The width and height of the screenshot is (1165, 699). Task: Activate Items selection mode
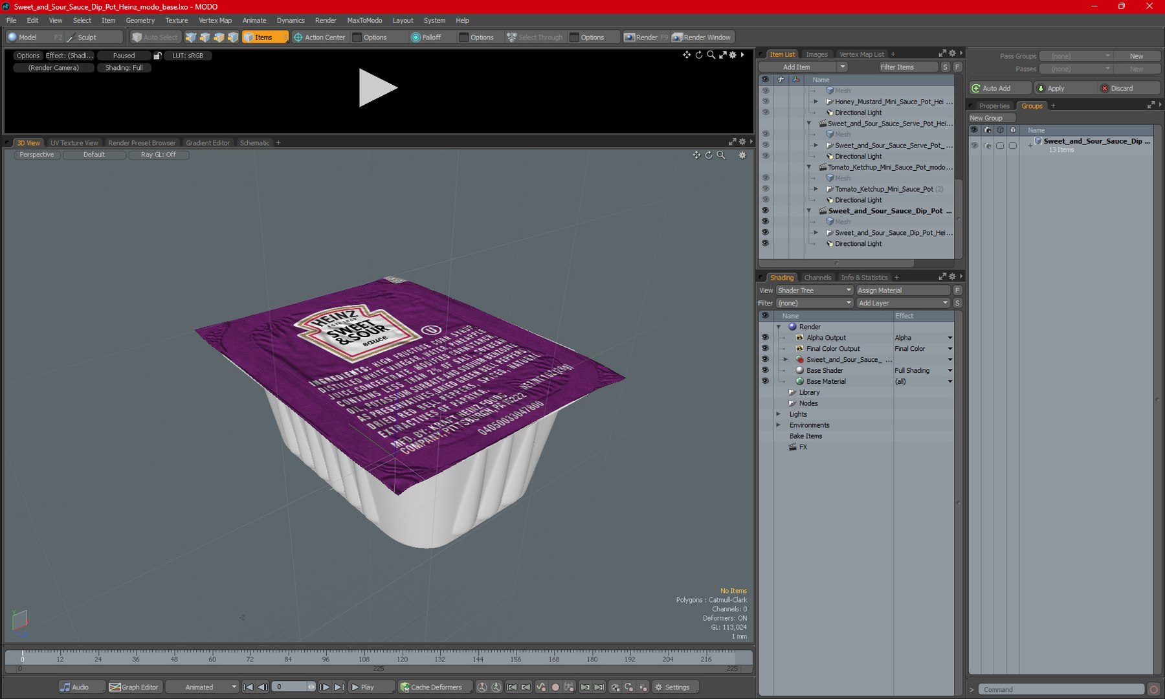(265, 37)
